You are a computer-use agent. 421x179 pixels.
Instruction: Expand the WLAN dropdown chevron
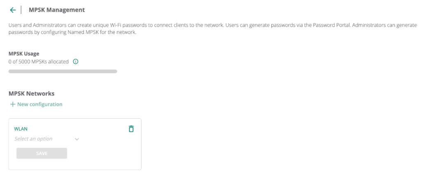tap(77, 139)
